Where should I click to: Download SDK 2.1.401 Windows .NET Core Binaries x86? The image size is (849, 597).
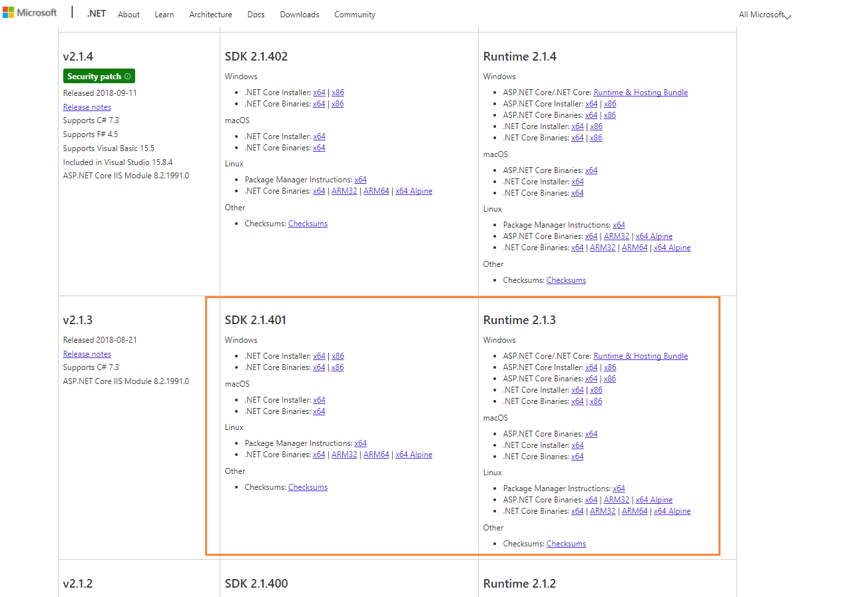(x=338, y=367)
